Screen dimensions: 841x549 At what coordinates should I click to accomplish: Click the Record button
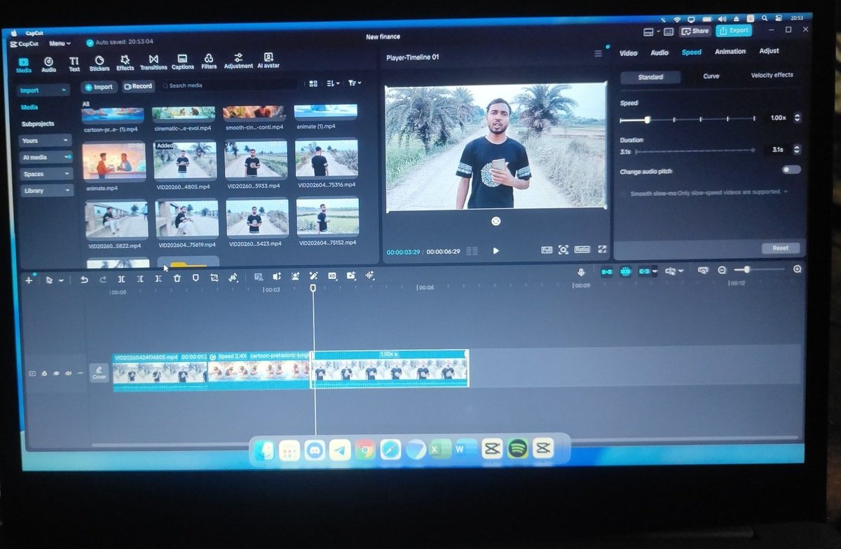pyautogui.click(x=138, y=86)
